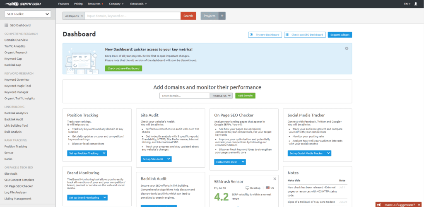
Task: Open the user account icon menu
Action: pos(416,4)
